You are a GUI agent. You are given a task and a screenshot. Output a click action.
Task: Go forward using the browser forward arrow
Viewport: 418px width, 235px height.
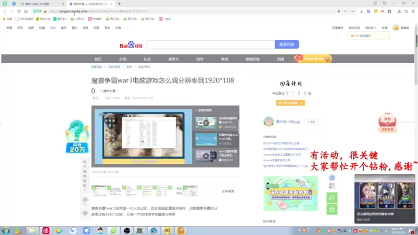pos(11,11)
